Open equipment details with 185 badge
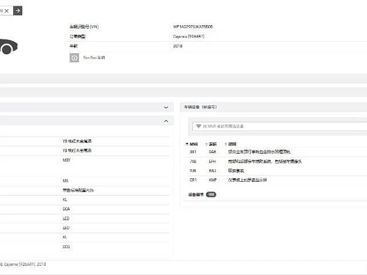The image size is (367, 275). pos(202,194)
